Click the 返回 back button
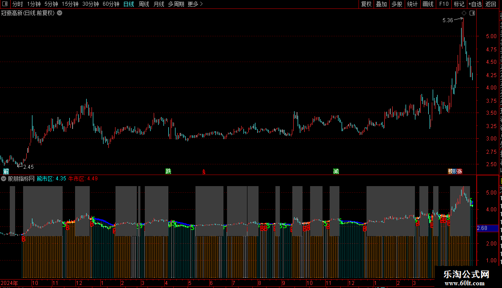The height and width of the screenshot is (288, 502). click(x=491, y=4)
